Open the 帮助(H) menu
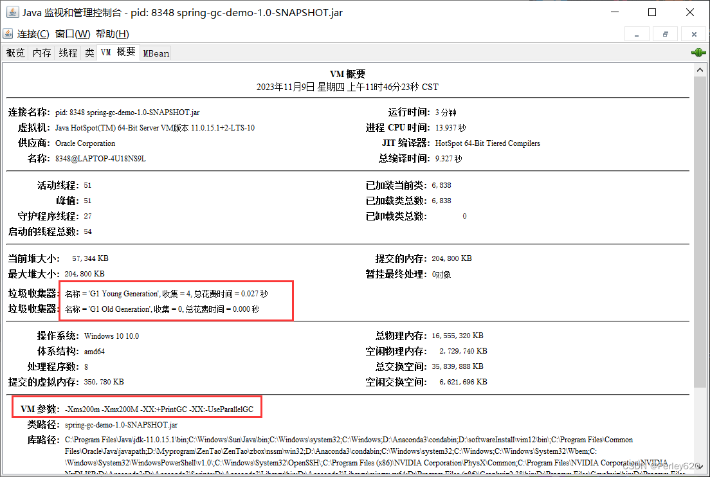This screenshot has height=477, width=710. 113,34
